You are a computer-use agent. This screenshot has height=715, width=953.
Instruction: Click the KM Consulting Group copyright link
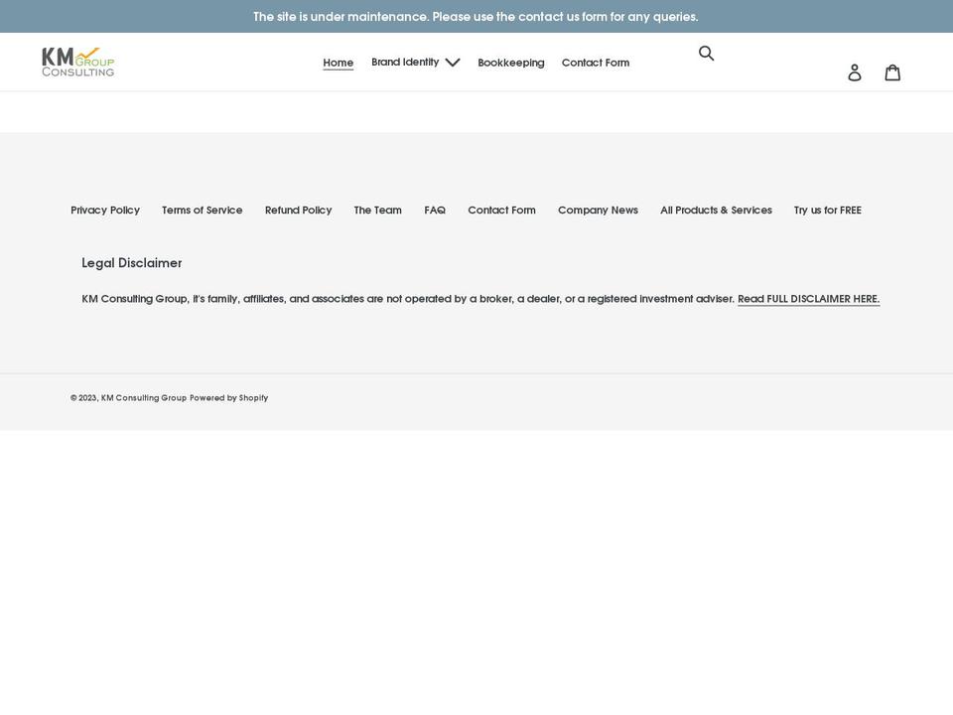(x=143, y=397)
